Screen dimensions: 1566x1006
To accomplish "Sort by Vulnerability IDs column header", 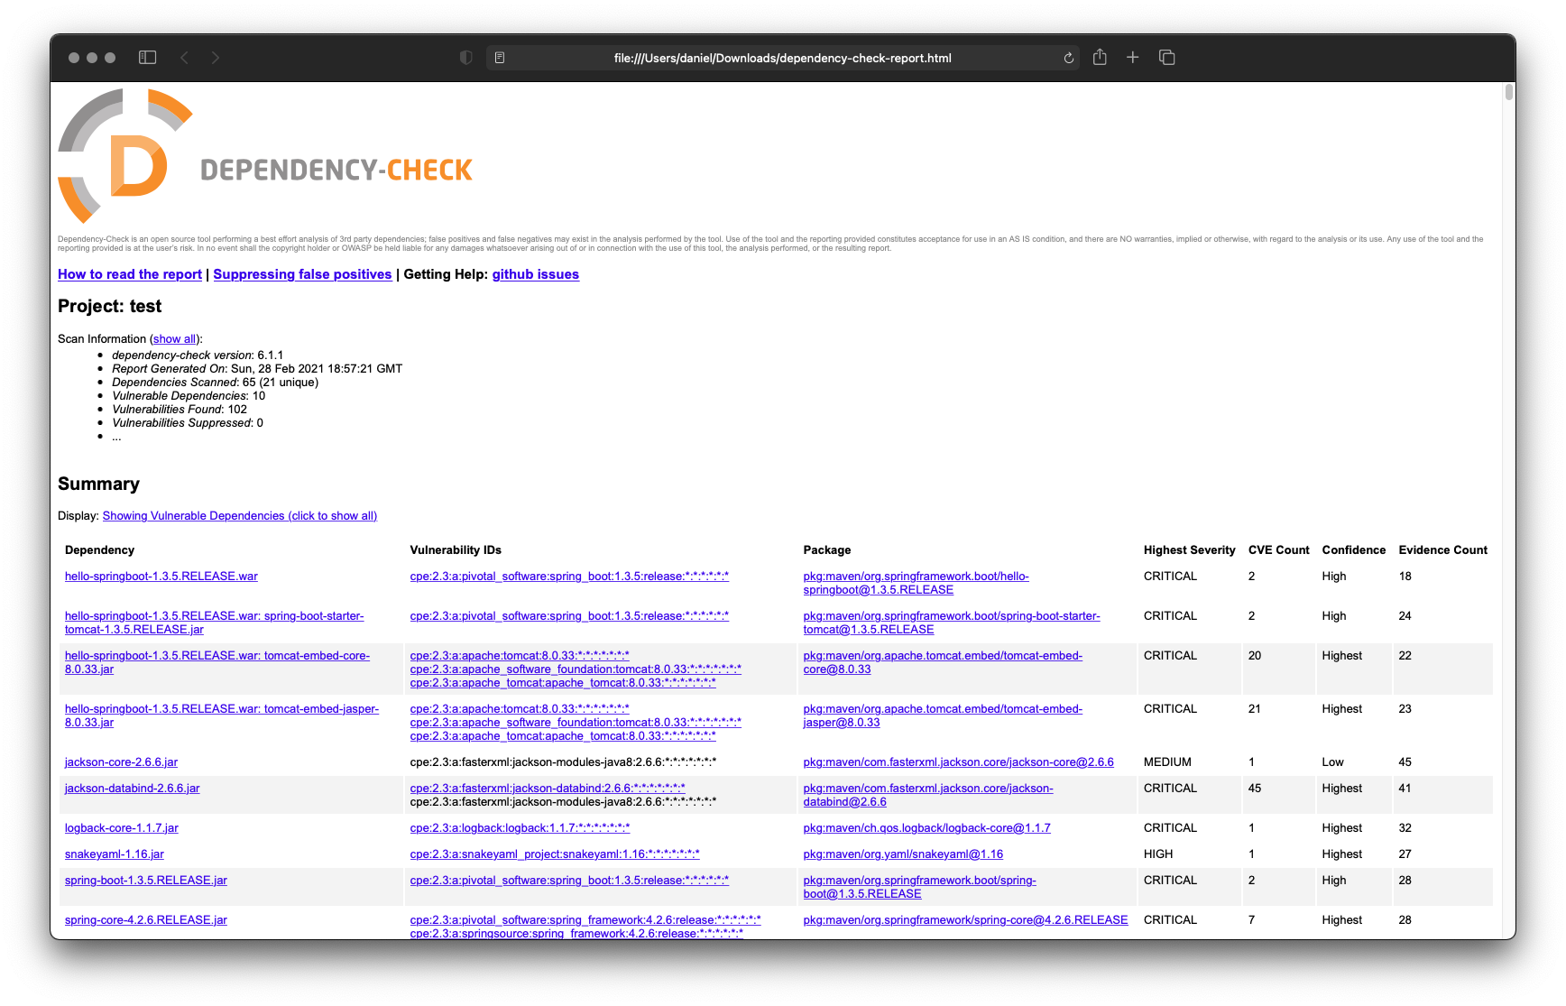I will coord(456,550).
